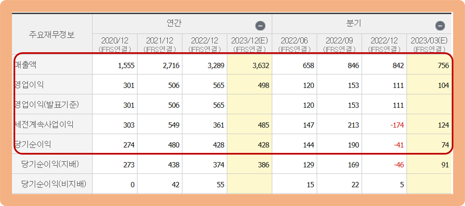Click the 당기순이익 quarterly value 190
Image resolution: width=465 pixels, height=206 pixels.
(x=353, y=145)
